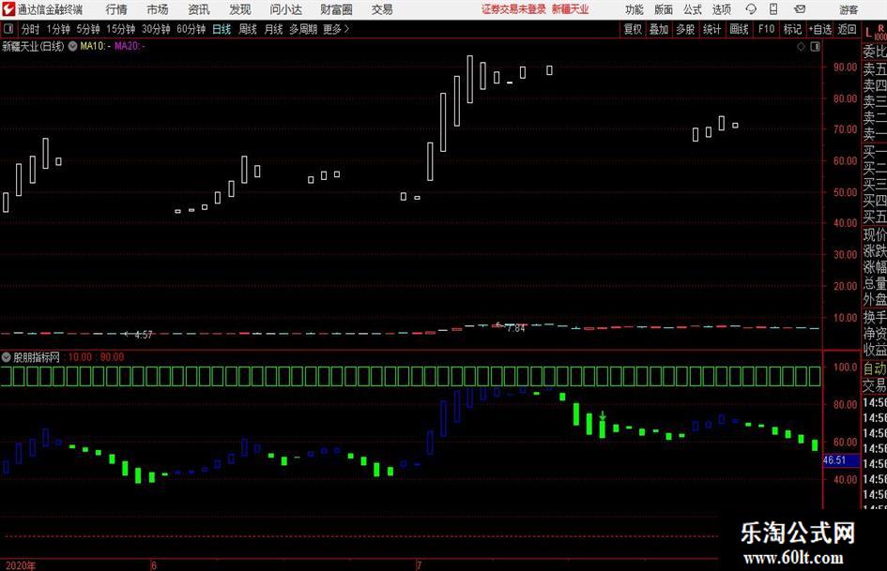The width and height of the screenshot is (887, 571).
Task: Open the mobile phone icon in title bar
Action: click(x=773, y=9)
